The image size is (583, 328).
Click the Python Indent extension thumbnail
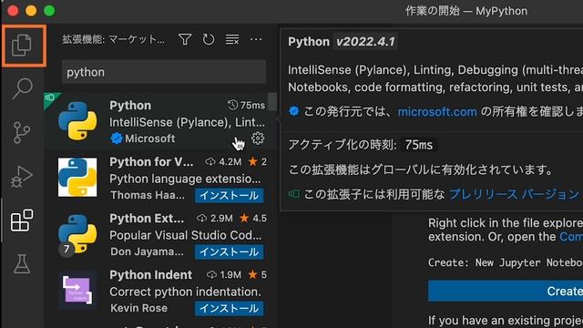[77, 291]
